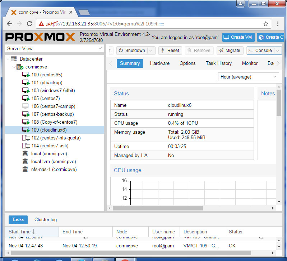Viewport: 287px width, 261px height.
Task: Sort by the User name column header
Action: click(x=164, y=232)
